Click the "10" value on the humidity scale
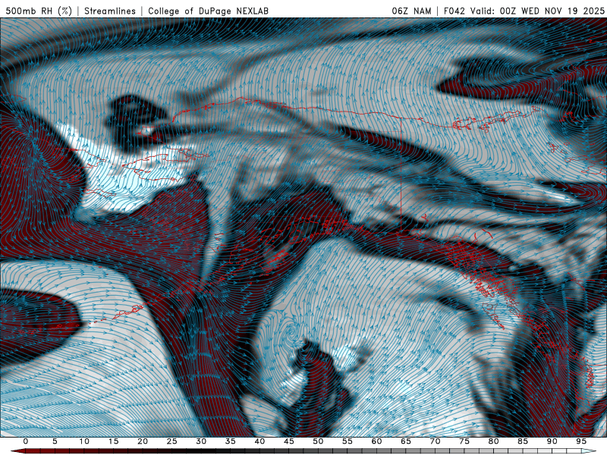 (x=84, y=441)
